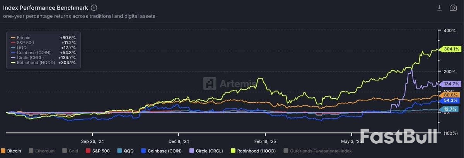Screen dimensions: 464x158
Task: Toggle the Bitcoin series in the legend
Action: 11,151
